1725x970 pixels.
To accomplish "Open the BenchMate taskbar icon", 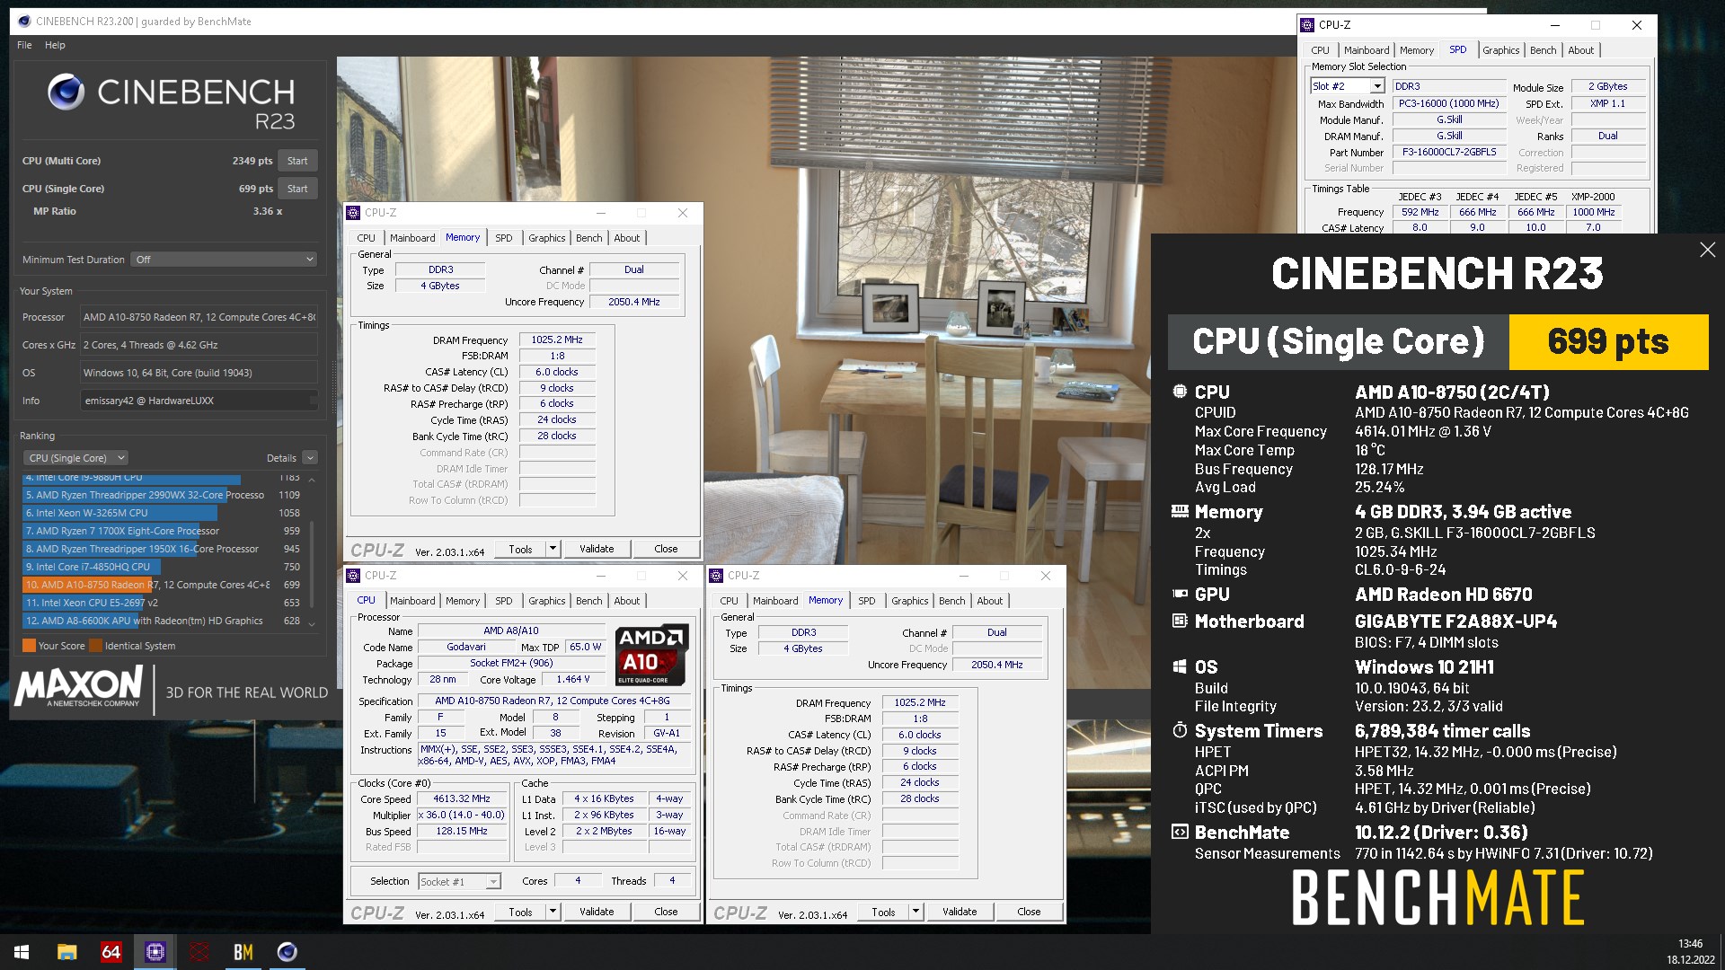I will tap(243, 952).
